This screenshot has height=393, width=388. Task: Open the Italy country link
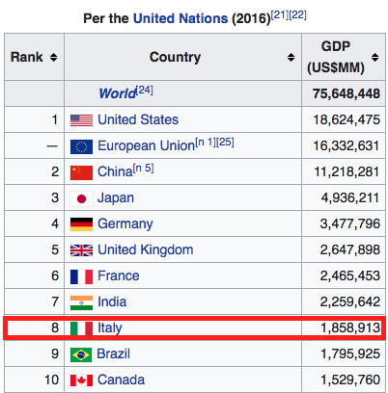click(x=110, y=327)
